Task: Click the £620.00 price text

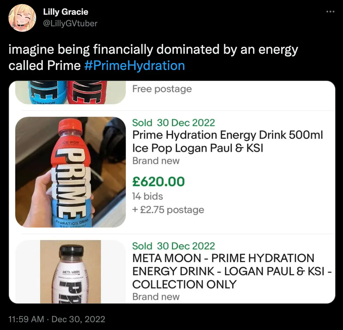Action: click(x=158, y=182)
